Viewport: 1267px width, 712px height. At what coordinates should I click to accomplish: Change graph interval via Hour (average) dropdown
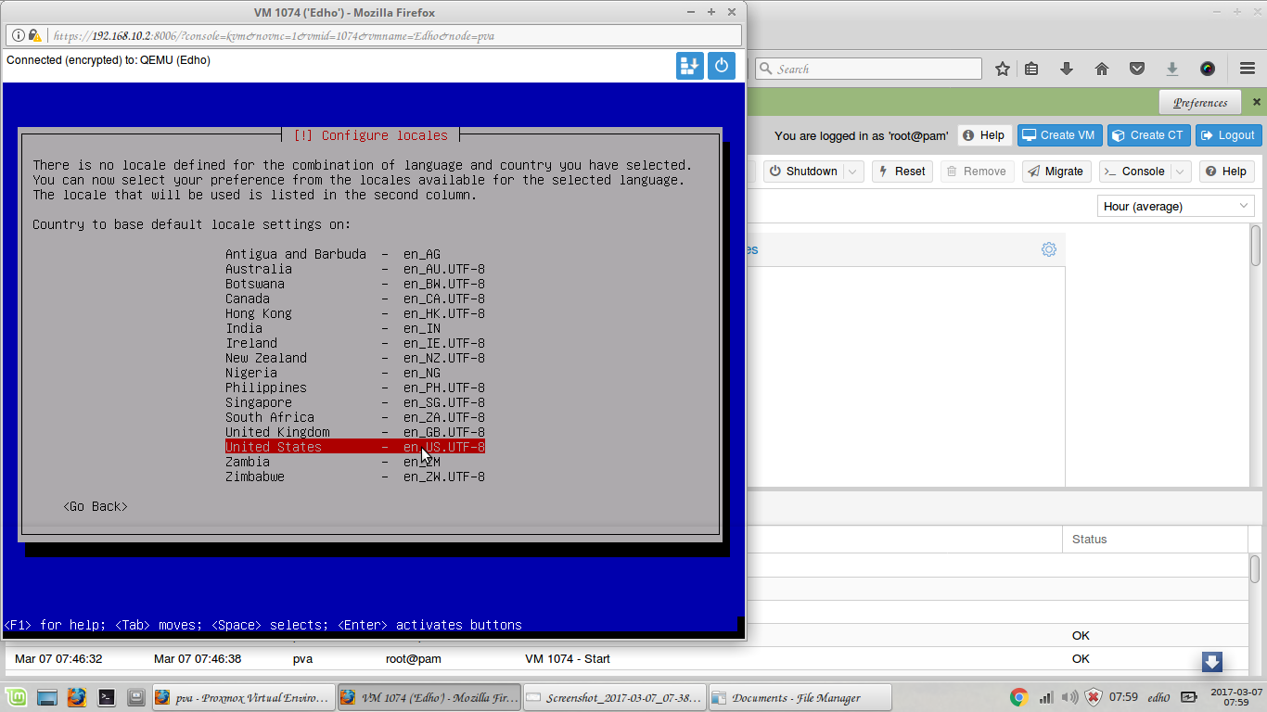point(1175,206)
